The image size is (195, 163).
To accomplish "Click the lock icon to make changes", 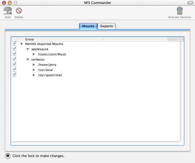I will click(x=8, y=156).
